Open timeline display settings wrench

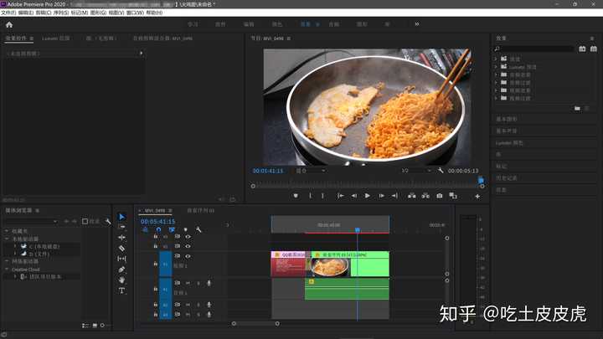pos(198,229)
